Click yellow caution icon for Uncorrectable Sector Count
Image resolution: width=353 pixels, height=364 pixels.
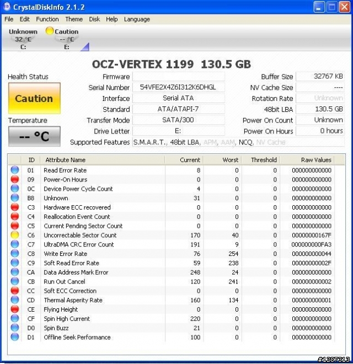15,235
